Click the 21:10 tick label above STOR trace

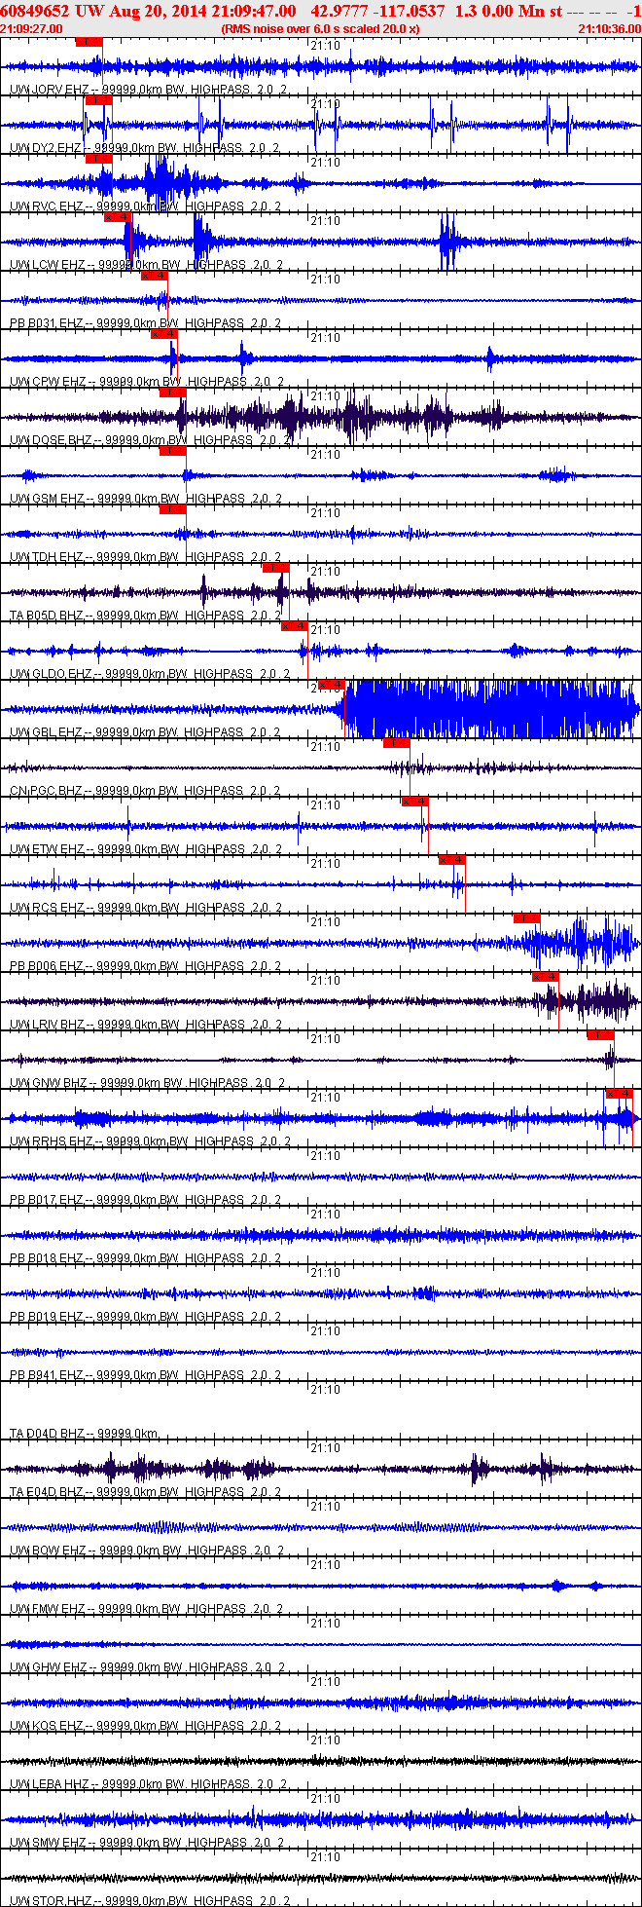tap(326, 1857)
